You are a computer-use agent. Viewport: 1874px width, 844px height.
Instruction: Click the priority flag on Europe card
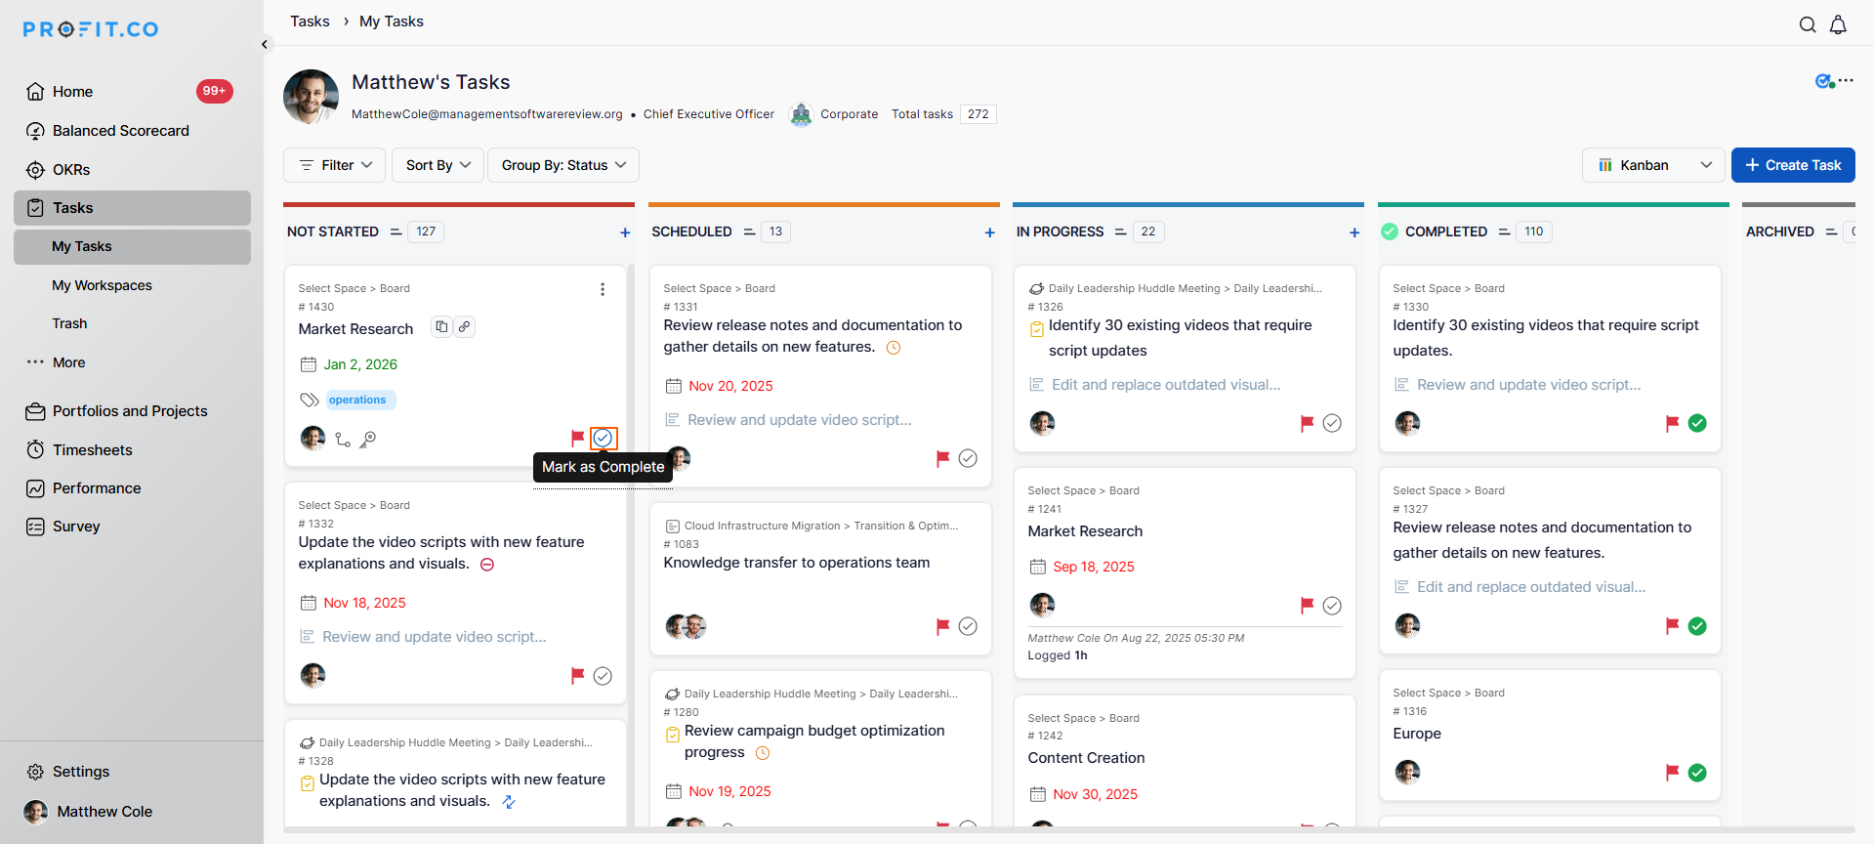pos(1672,773)
